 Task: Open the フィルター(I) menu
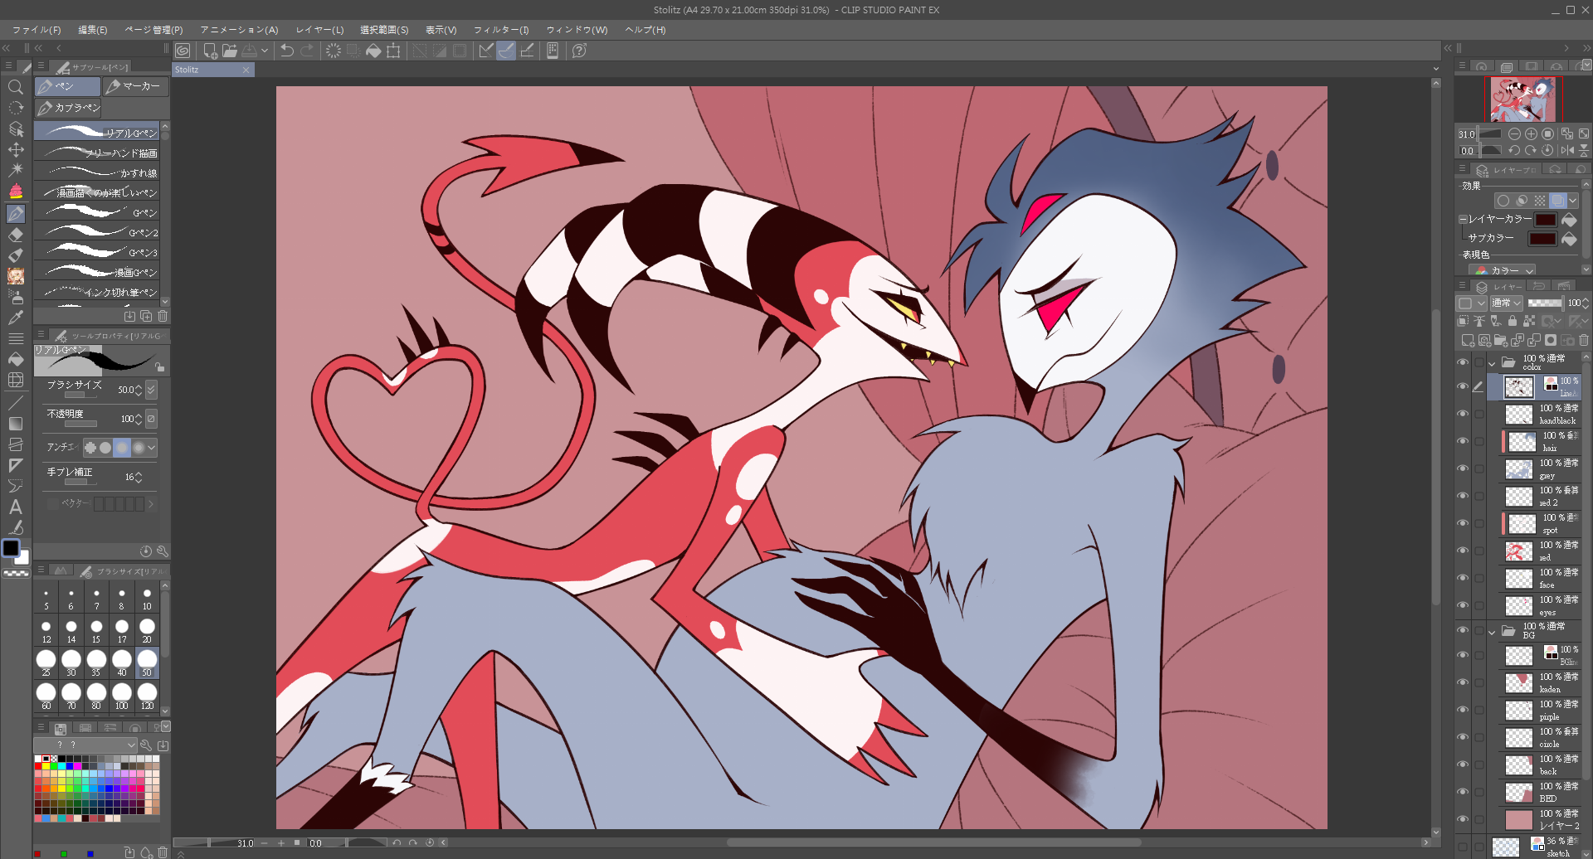[501, 30]
